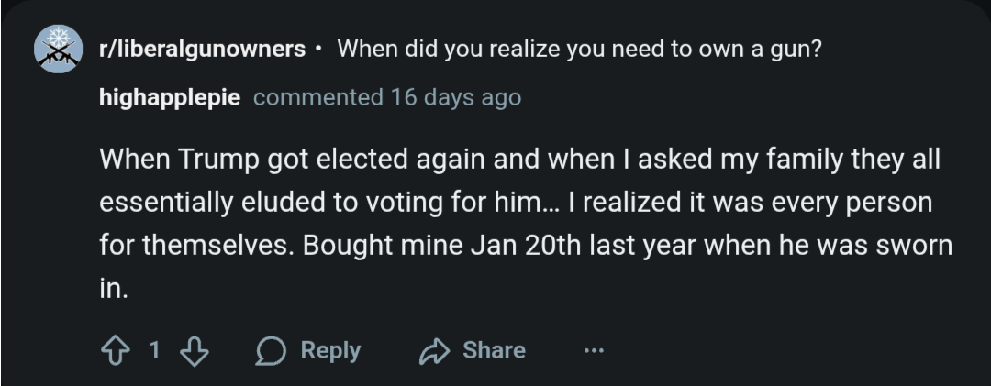The width and height of the screenshot is (991, 386).
Task: Click the Reply text label
Action: tap(330, 350)
